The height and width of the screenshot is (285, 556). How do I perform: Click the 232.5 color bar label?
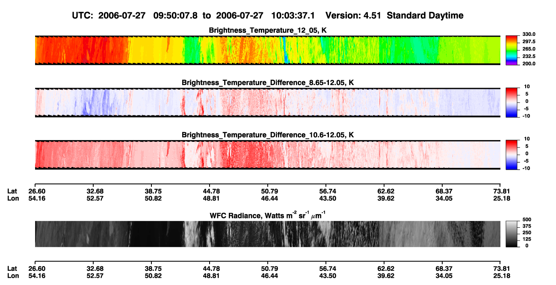tap(529, 56)
